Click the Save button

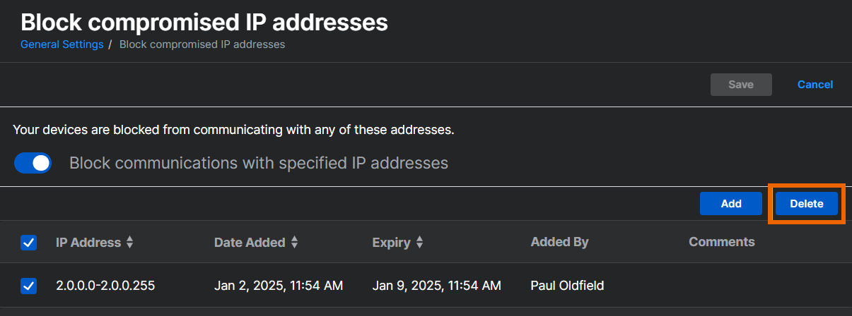click(x=740, y=85)
